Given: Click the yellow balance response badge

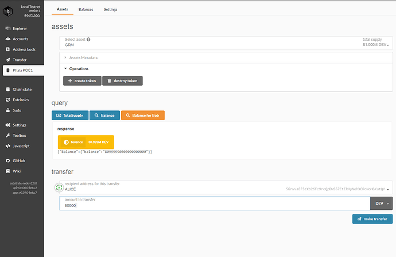Looking at the screenshot, I should point(86,142).
